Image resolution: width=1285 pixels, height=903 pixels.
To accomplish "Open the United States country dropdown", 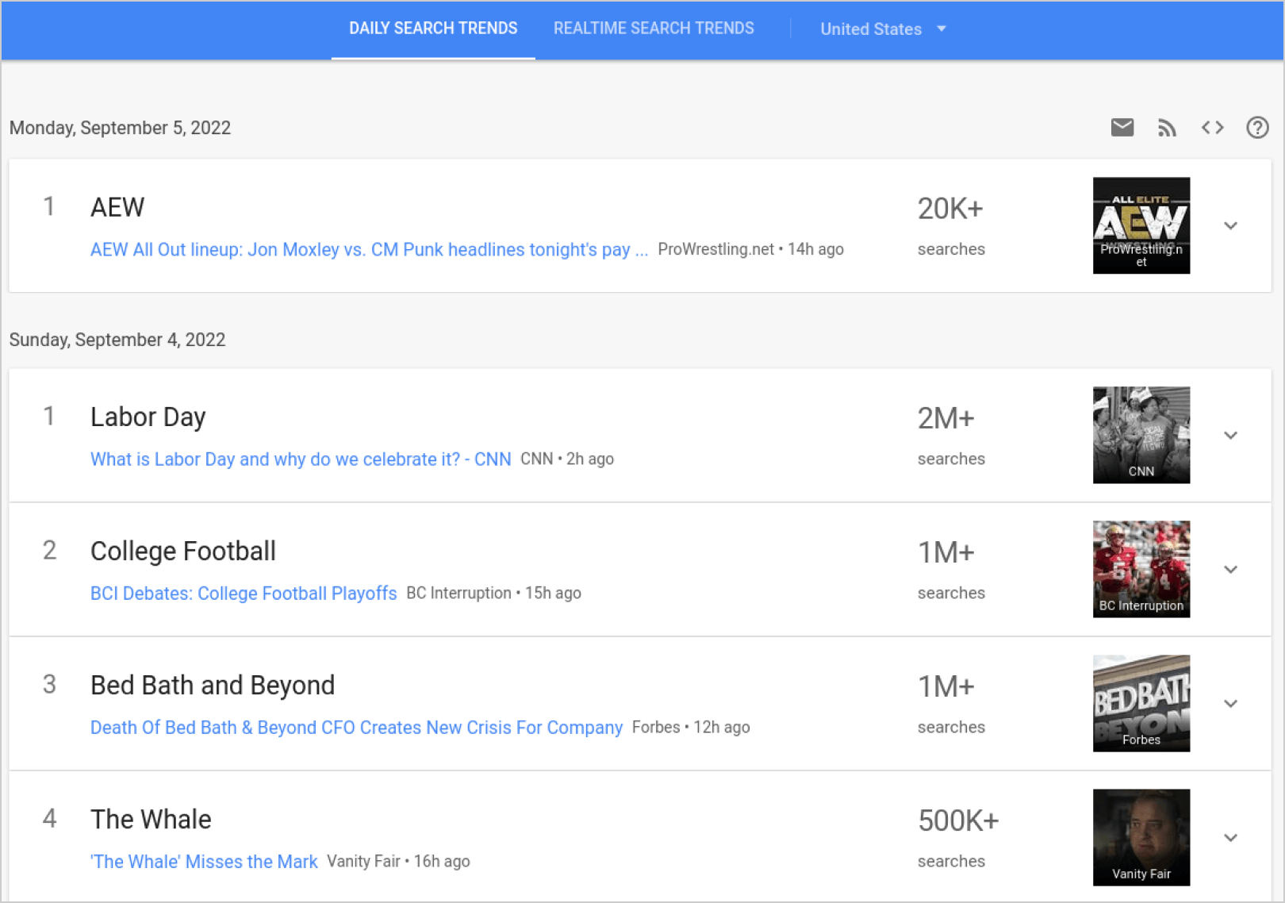I will pyautogui.click(x=883, y=29).
